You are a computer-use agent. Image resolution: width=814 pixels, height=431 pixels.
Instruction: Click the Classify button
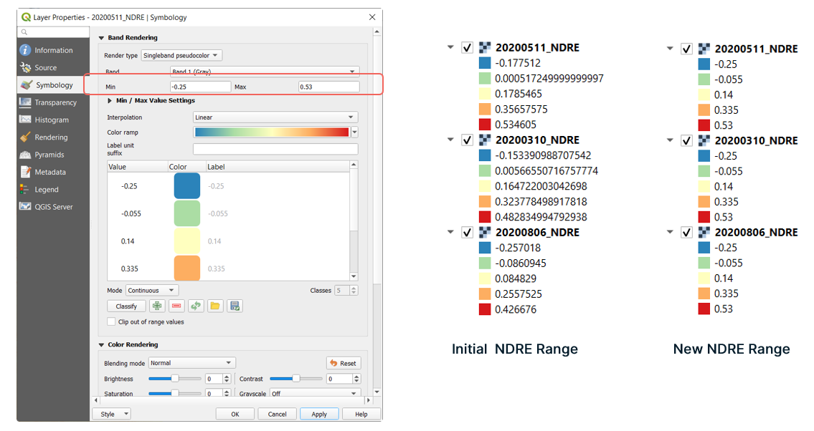(x=126, y=306)
